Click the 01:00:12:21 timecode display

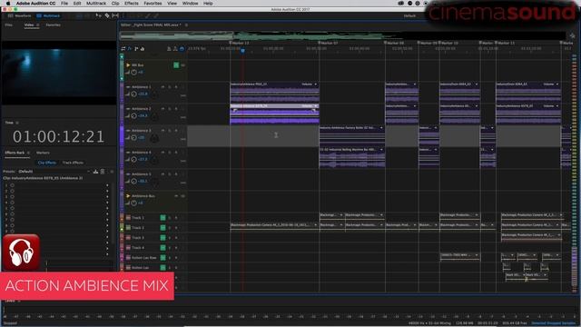point(58,137)
